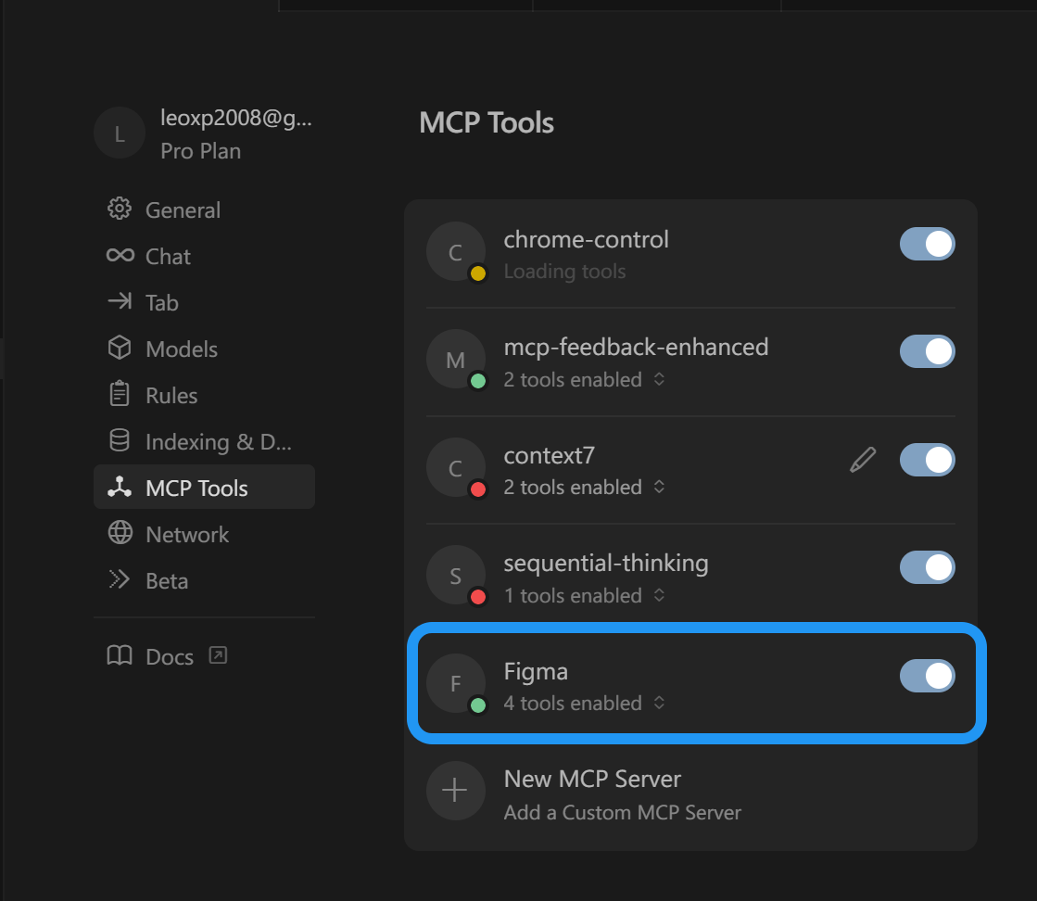Image resolution: width=1037 pixels, height=901 pixels.
Task: Click the context7 server name
Action: (549, 455)
